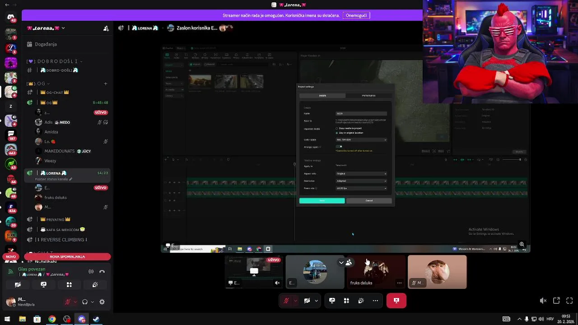Toggle noise suppression in the voice panel
This screenshot has width=578, height=325.
[91, 271]
